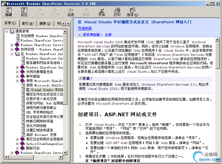
Task: Open the 语言筛选器 dropdown arrow
Action: [x=80, y=35]
